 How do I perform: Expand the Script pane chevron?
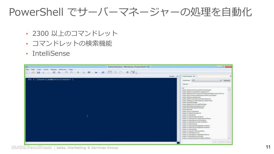coord(177,76)
